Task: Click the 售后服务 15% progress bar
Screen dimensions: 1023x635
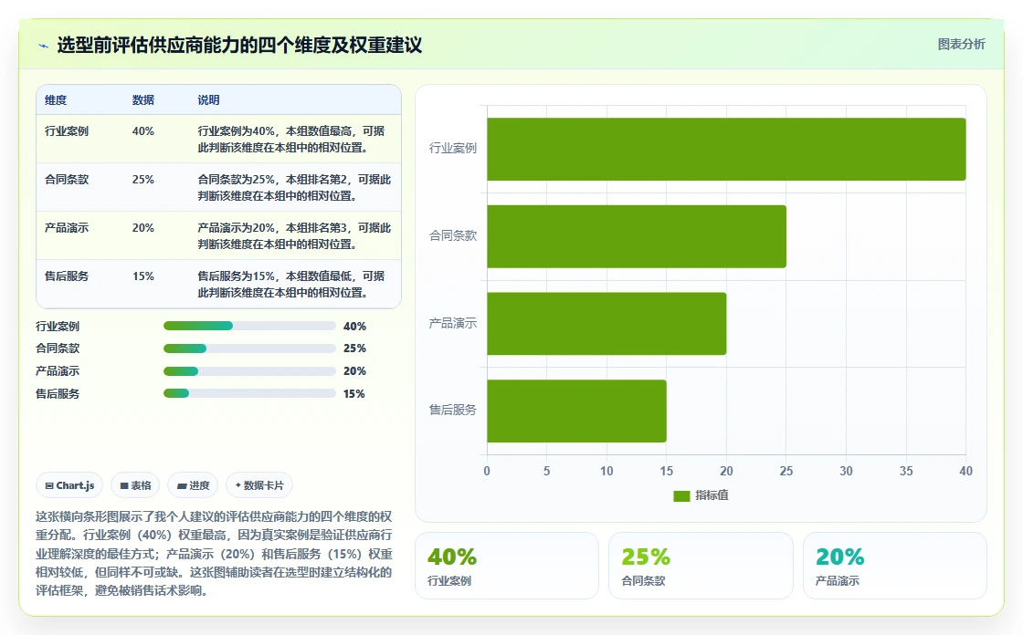Action: pos(249,393)
